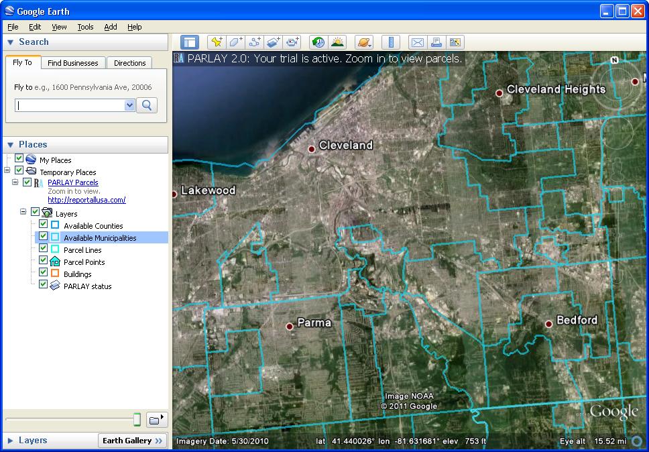Click the PARLAY status stacked-layers icon
The height and width of the screenshot is (452, 649).
pos(54,286)
